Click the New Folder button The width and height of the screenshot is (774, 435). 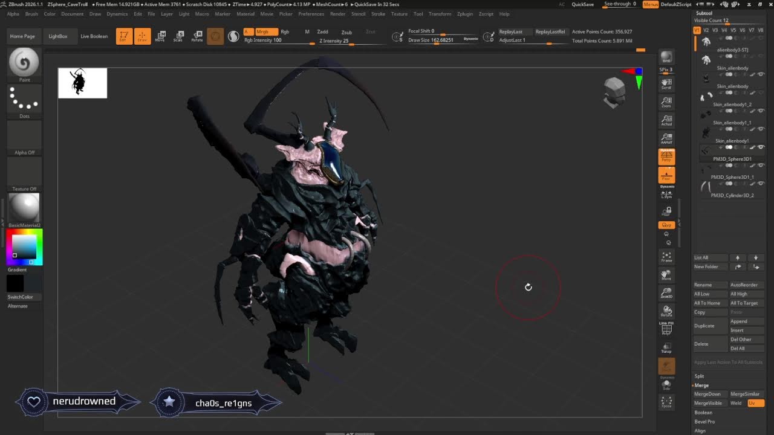point(711,266)
